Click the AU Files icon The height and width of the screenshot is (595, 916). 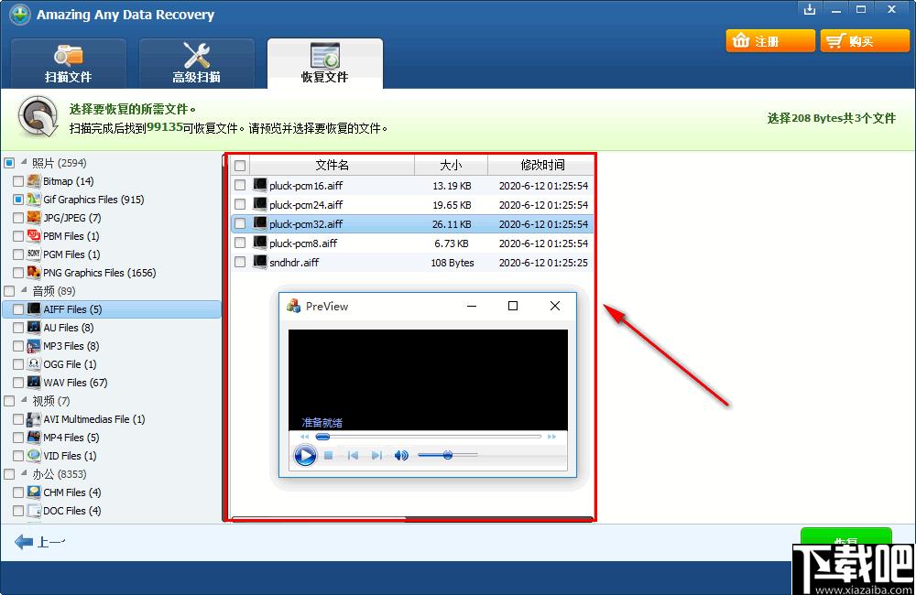tap(34, 327)
